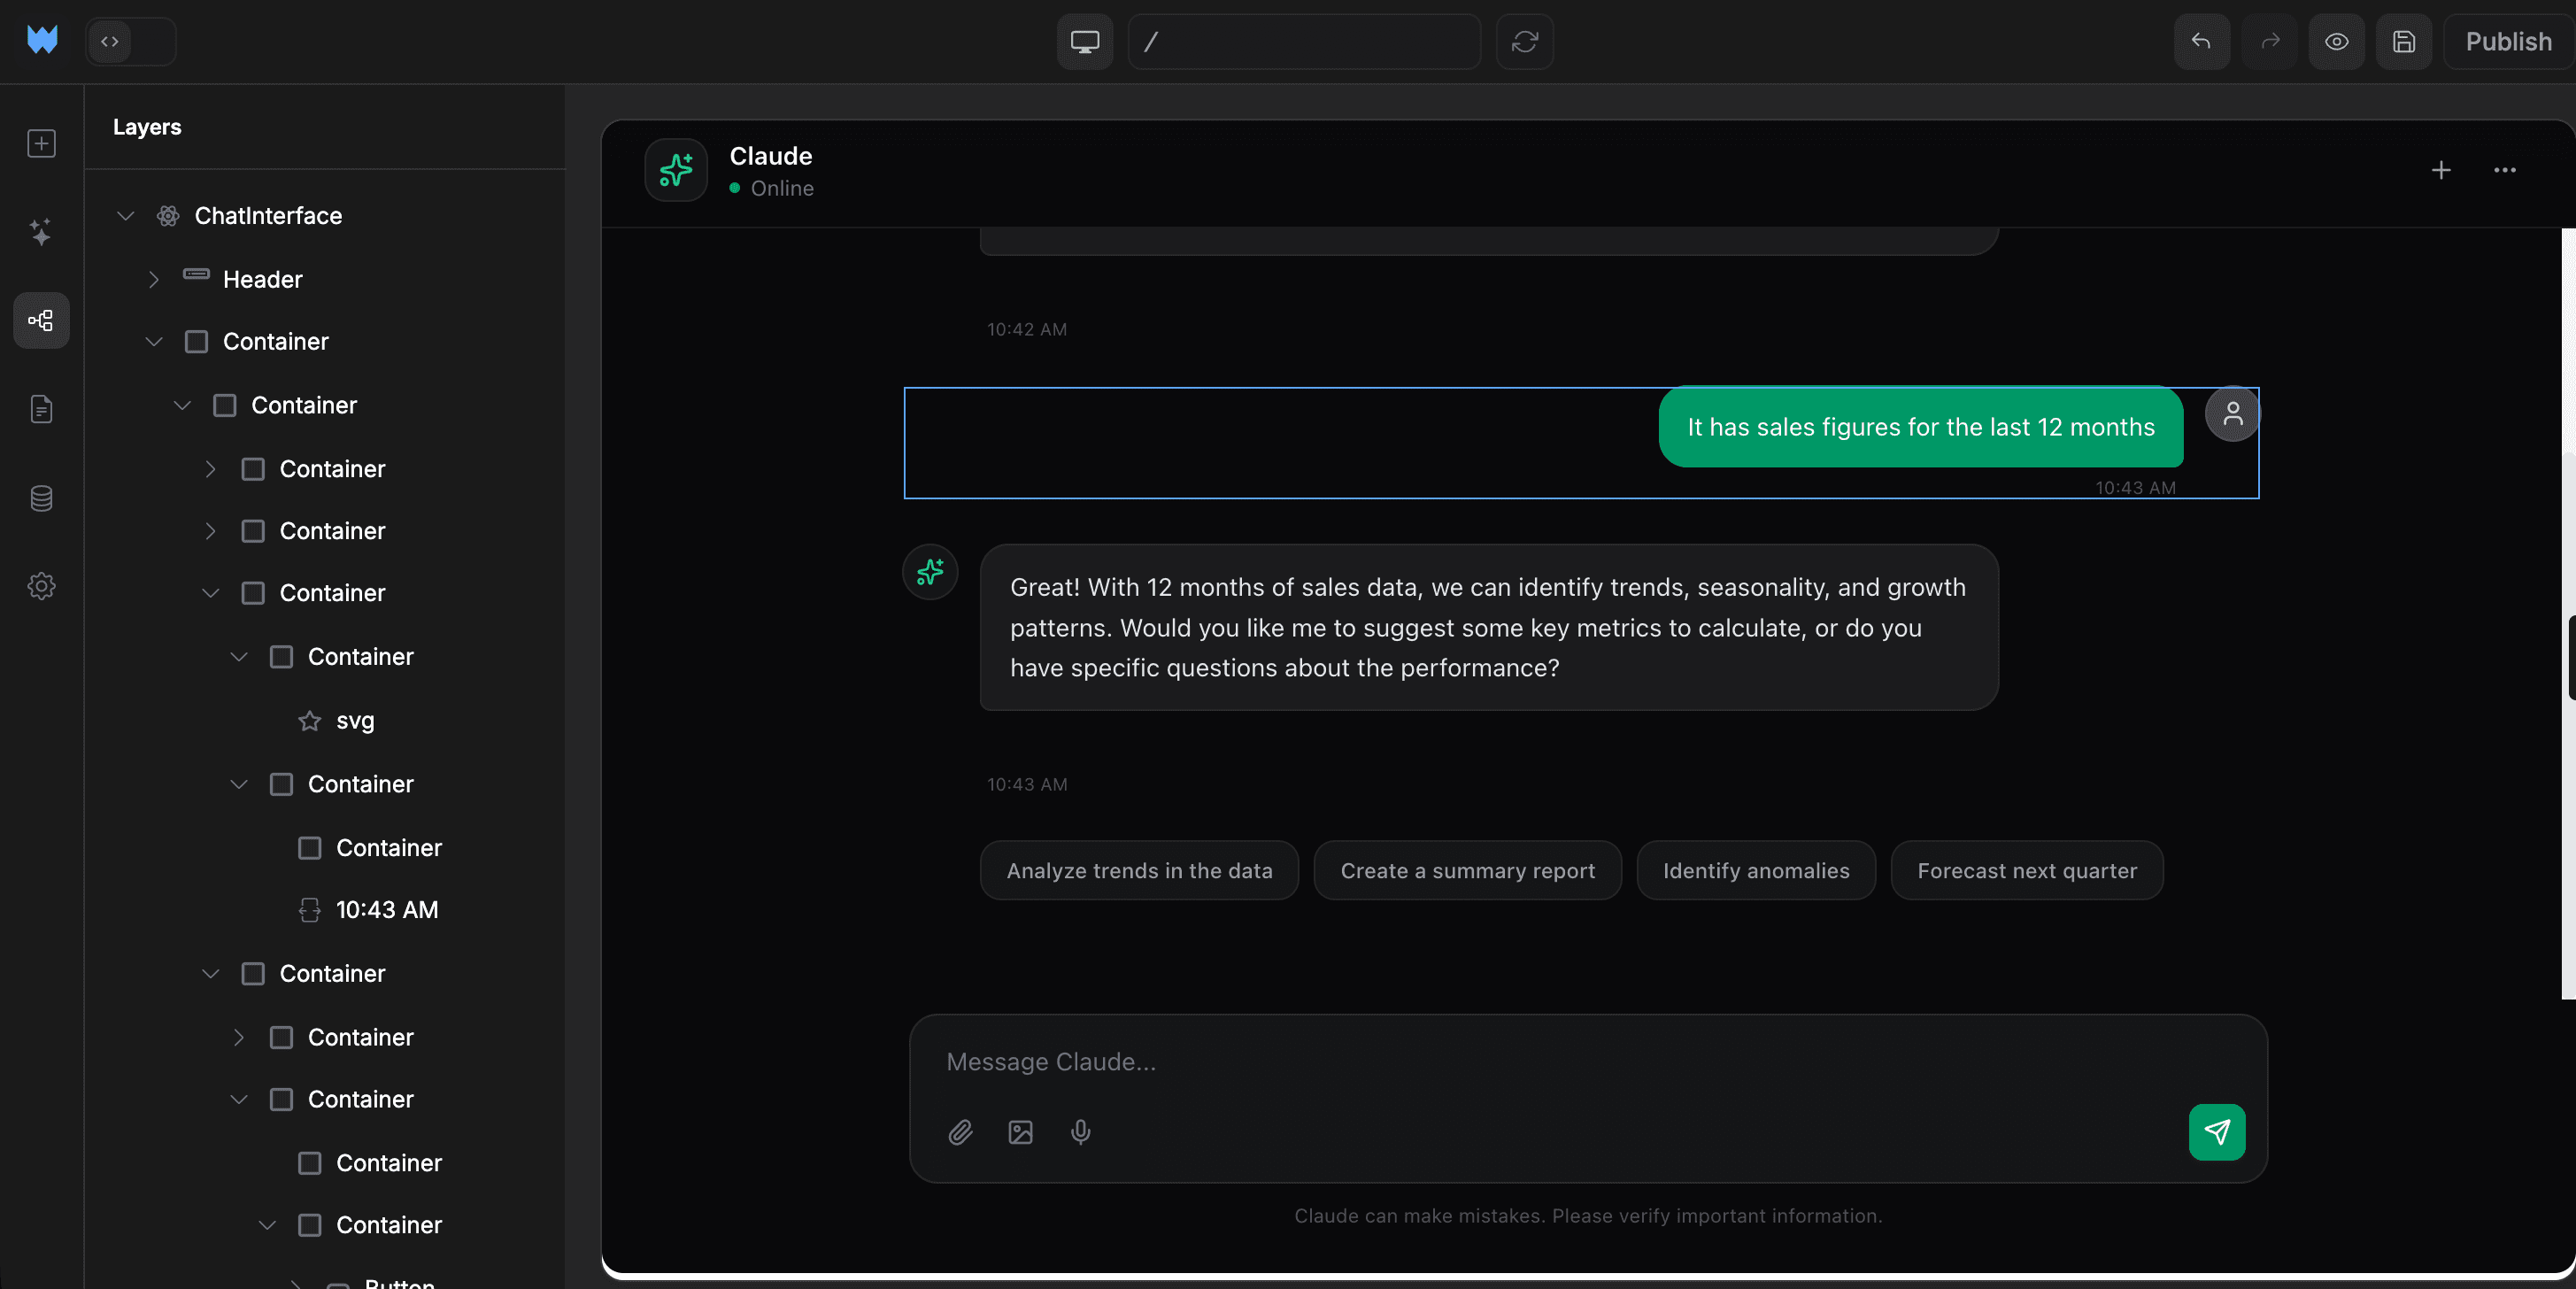Select the Header layer

(325, 280)
